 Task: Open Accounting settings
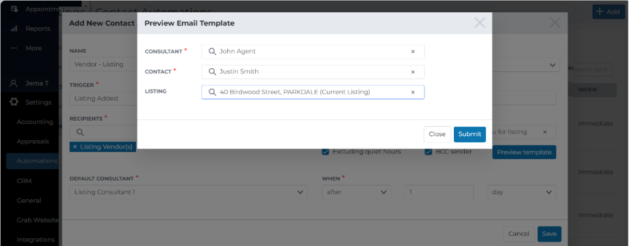point(35,121)
